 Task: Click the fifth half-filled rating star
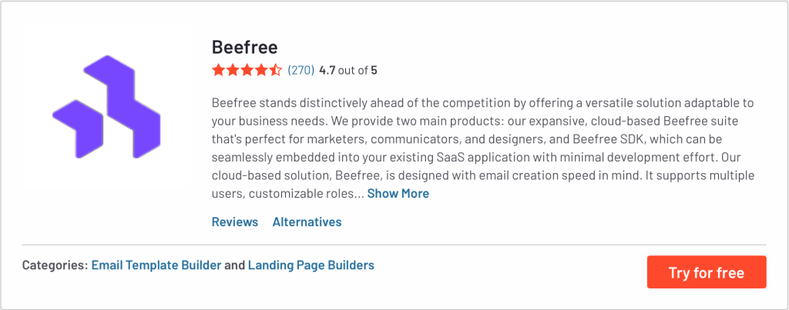275,70
